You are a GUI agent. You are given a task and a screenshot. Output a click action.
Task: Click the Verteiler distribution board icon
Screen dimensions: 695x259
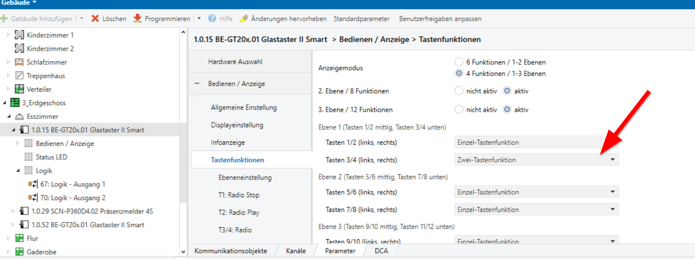click(x=19, y=89)
